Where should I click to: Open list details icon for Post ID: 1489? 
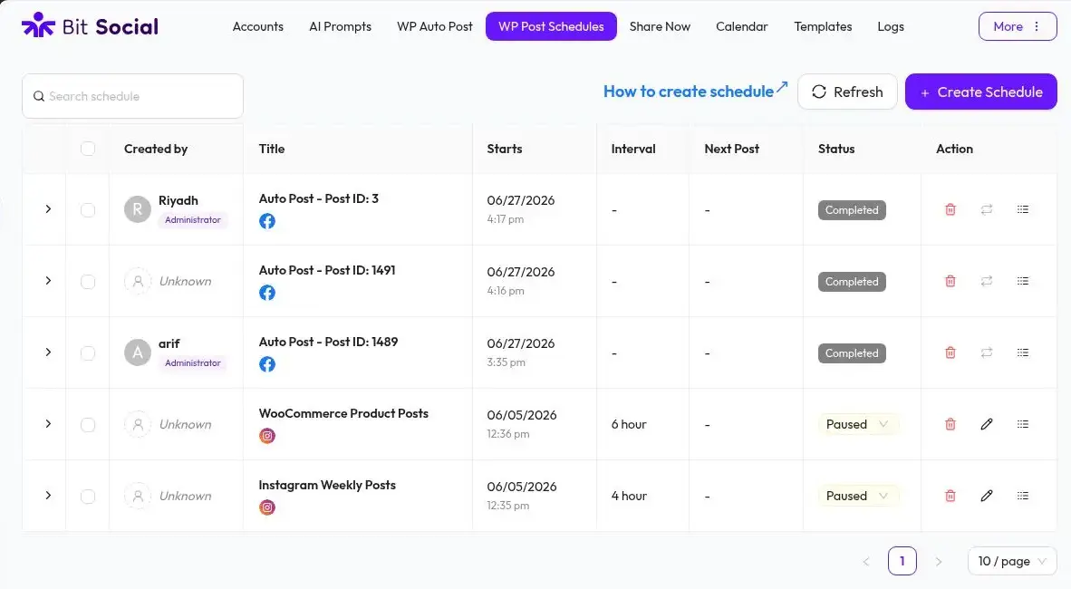pos(1022,352)
